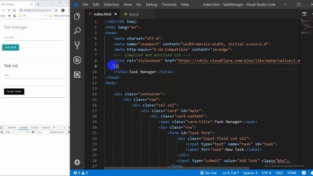
Task: Open the Go menu
Action: 139,4
